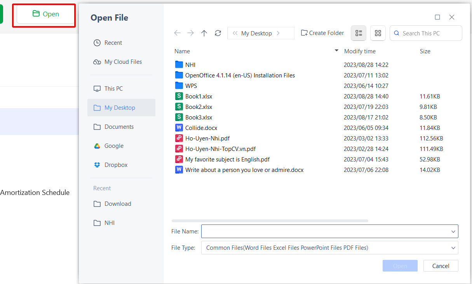Click the Up one level arrow
Screen dimensions: 472x284
204,33
